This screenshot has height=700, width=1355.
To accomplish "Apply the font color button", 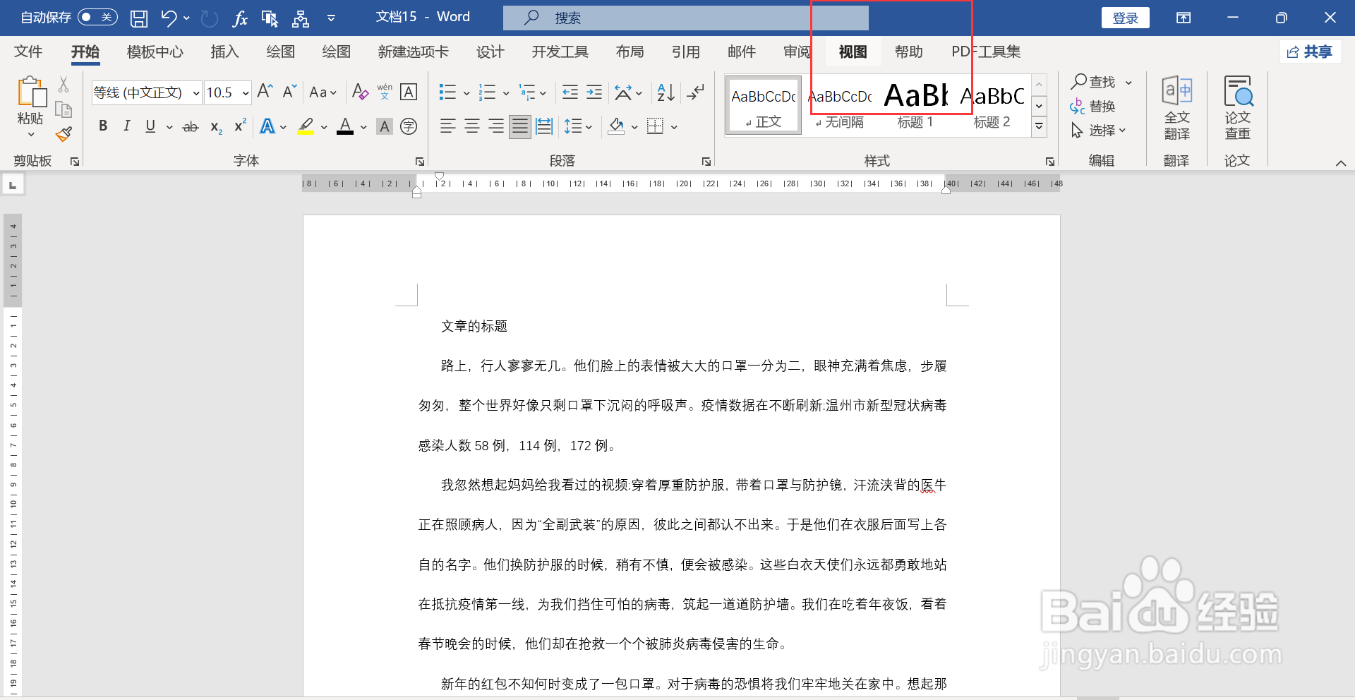I will (x=345, y=126).
